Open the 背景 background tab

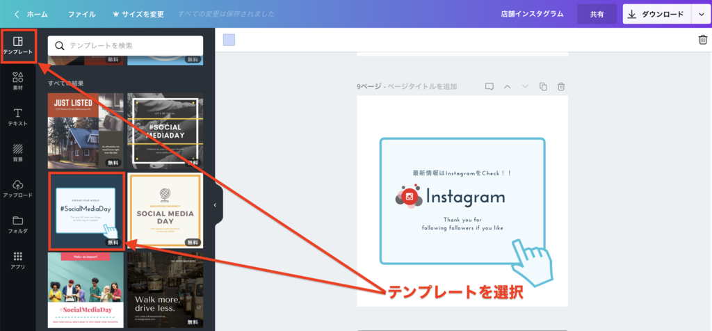click(17, 153)
